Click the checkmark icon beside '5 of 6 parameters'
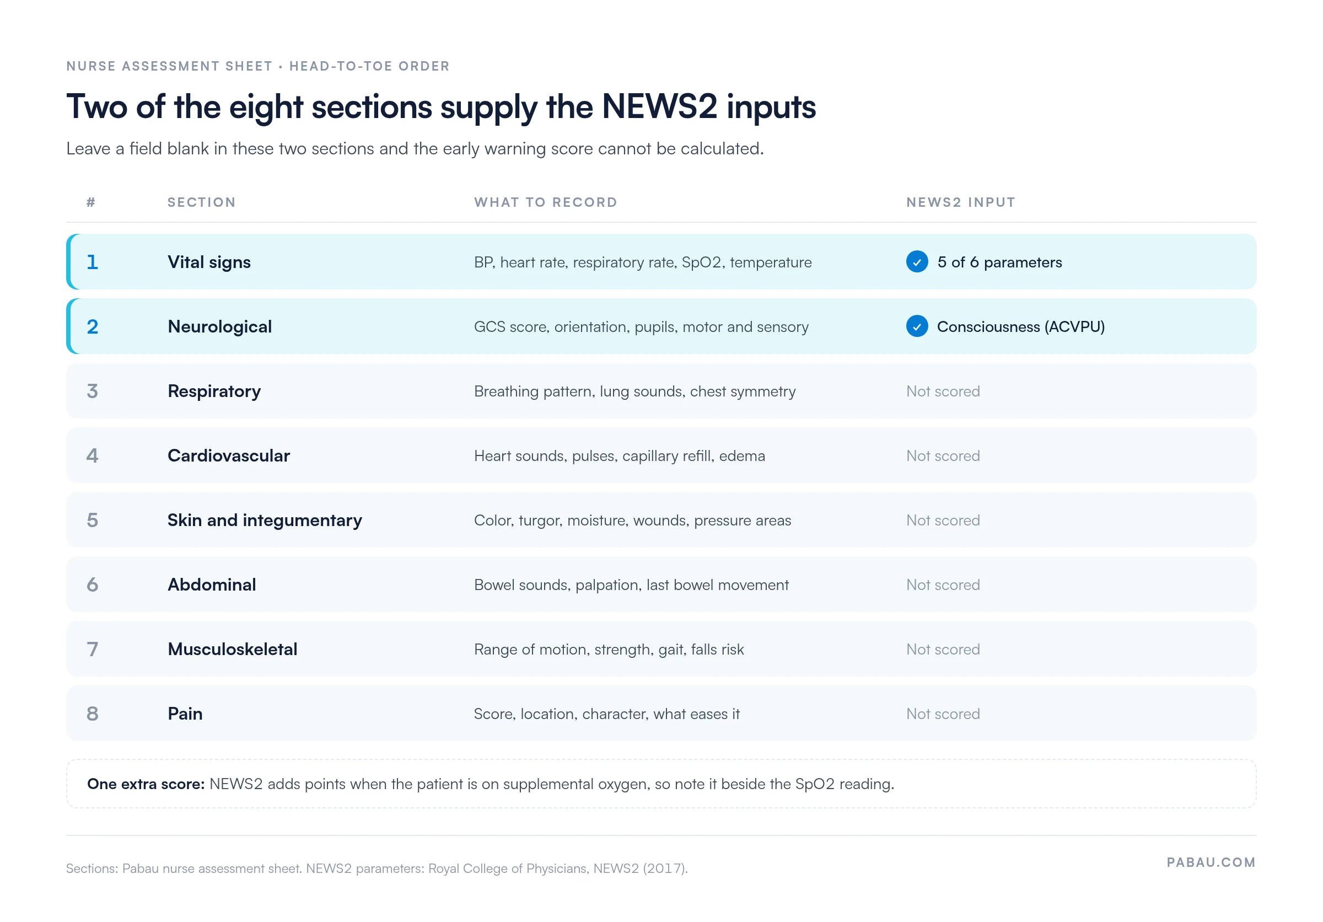The image size is (1323, 922). [917, 261]
